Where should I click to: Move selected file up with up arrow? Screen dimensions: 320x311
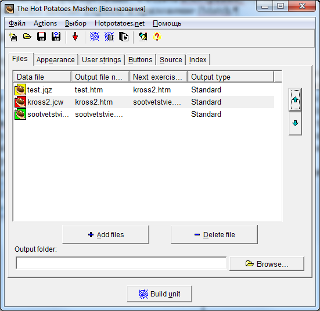pos(295,100)
